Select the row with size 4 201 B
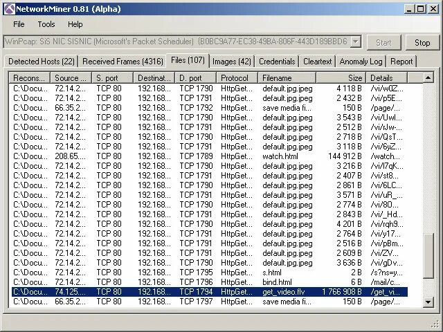 209,224
